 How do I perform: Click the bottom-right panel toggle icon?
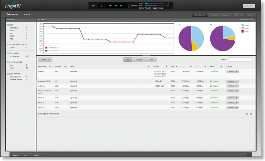click(x=249, y=155)
